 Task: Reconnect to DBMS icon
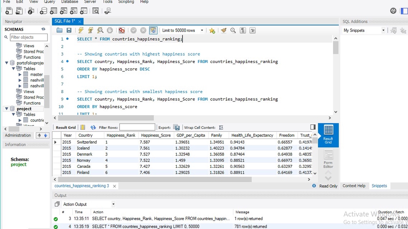pyautogui.click(x=108, y=11)
